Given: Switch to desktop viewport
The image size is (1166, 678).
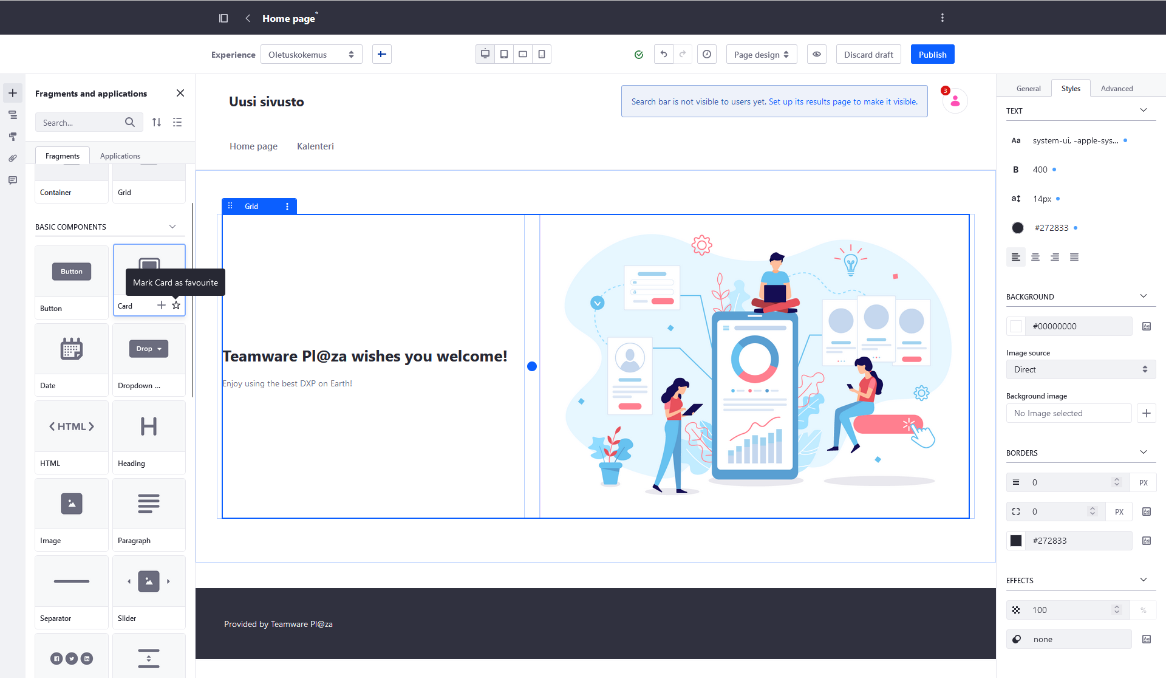Looking at the screenshot, I should (x=485, y=54).
